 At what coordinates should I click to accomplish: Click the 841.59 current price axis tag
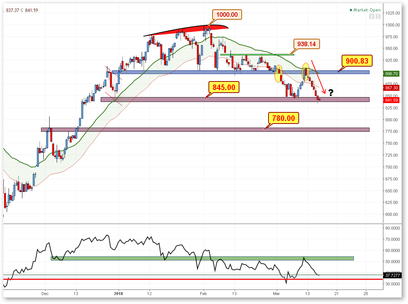pos(392,100)
